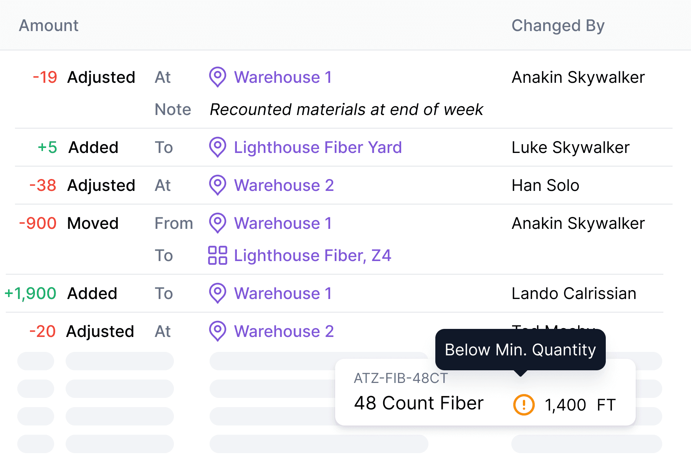Open the Lighthouse Fiber Yard location link
The image size is (691, 460).
point(318,148)
